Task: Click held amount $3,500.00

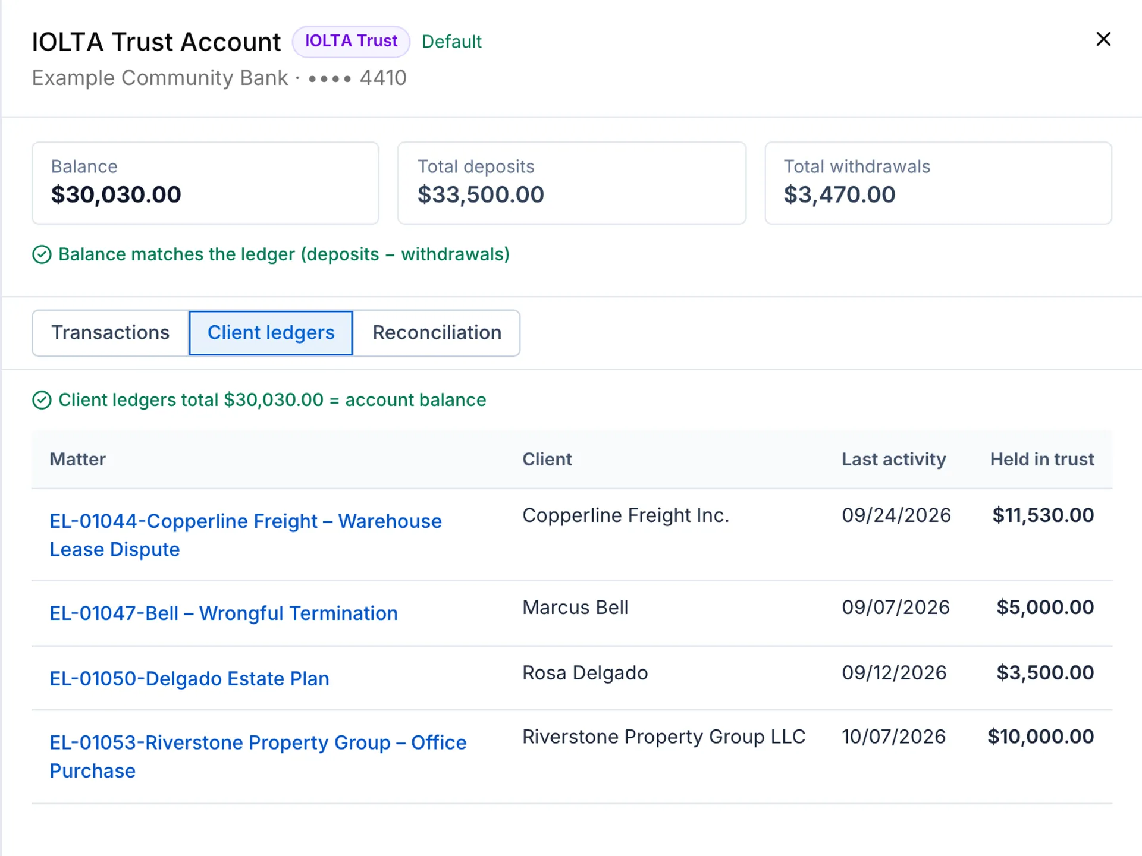Action: pyautogui.click(x=1045, y=672)
